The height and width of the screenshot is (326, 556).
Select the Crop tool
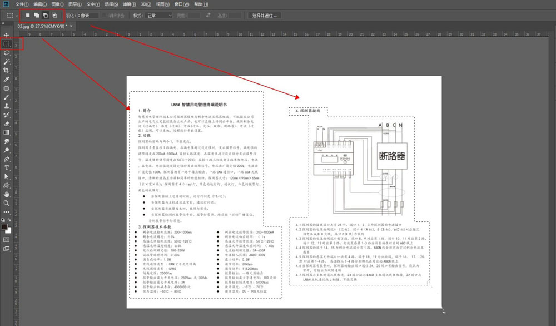(6, 70)
